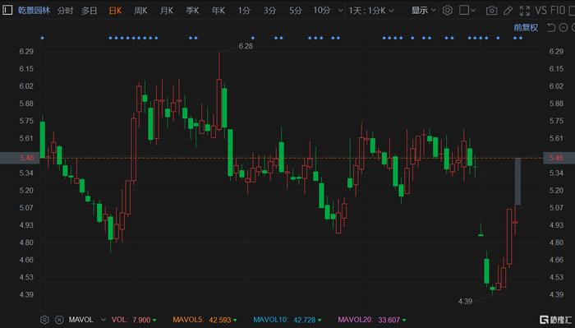Switch to 周K weekly chart tab
Screen dimensions: 575x328
[140, 11]
